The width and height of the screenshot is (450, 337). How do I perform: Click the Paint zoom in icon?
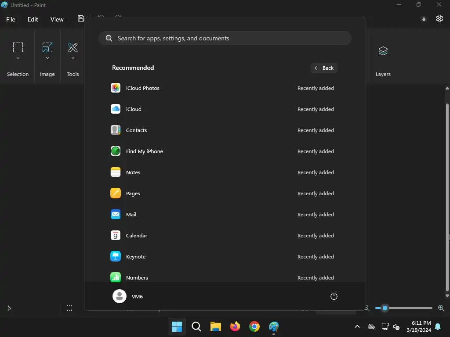(441, 308)
